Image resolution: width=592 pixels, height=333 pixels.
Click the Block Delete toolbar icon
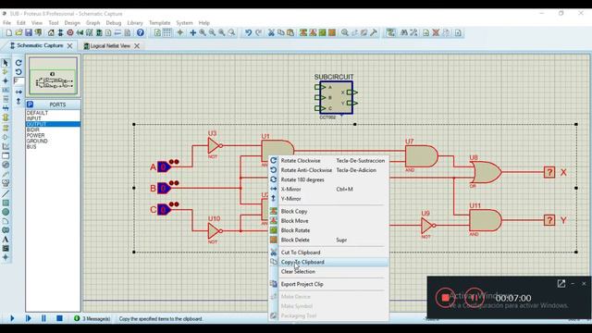click(x=332, y=33)
